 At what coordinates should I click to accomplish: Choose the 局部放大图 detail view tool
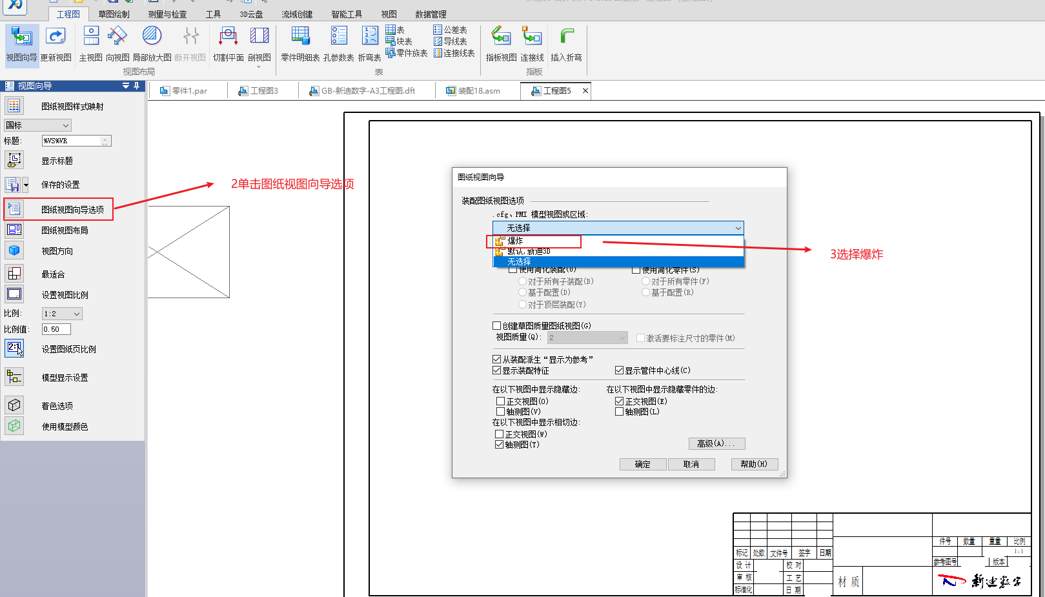152,44
